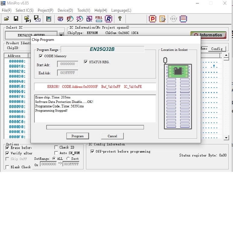
Task: Click the SetRange end address 003FFFFF field
Action: coord(71,164)
